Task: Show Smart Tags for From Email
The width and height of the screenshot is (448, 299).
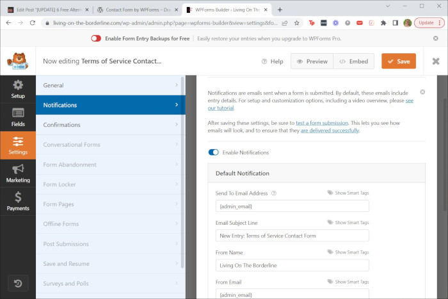Action: point(348,282)
